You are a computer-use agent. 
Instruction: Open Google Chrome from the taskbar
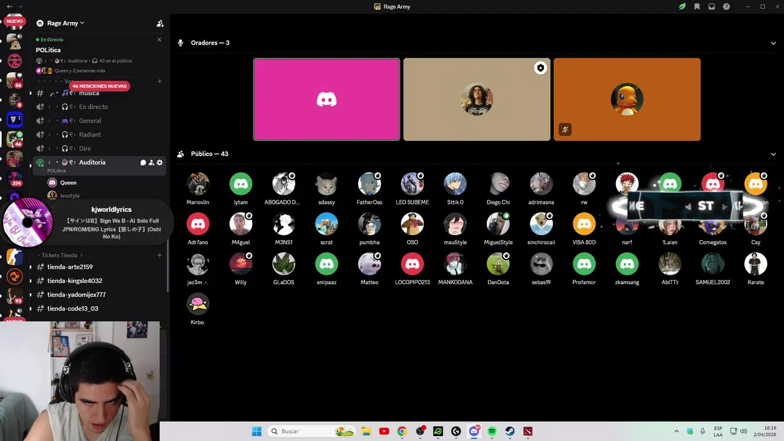(402, 431)
